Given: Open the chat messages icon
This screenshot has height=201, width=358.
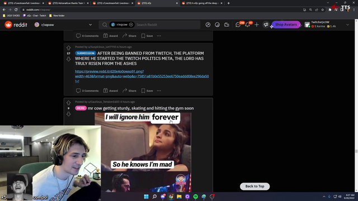Looking at the screenshot, I should click(238, 25).
